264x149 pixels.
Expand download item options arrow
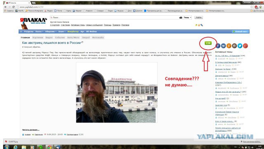31,142
